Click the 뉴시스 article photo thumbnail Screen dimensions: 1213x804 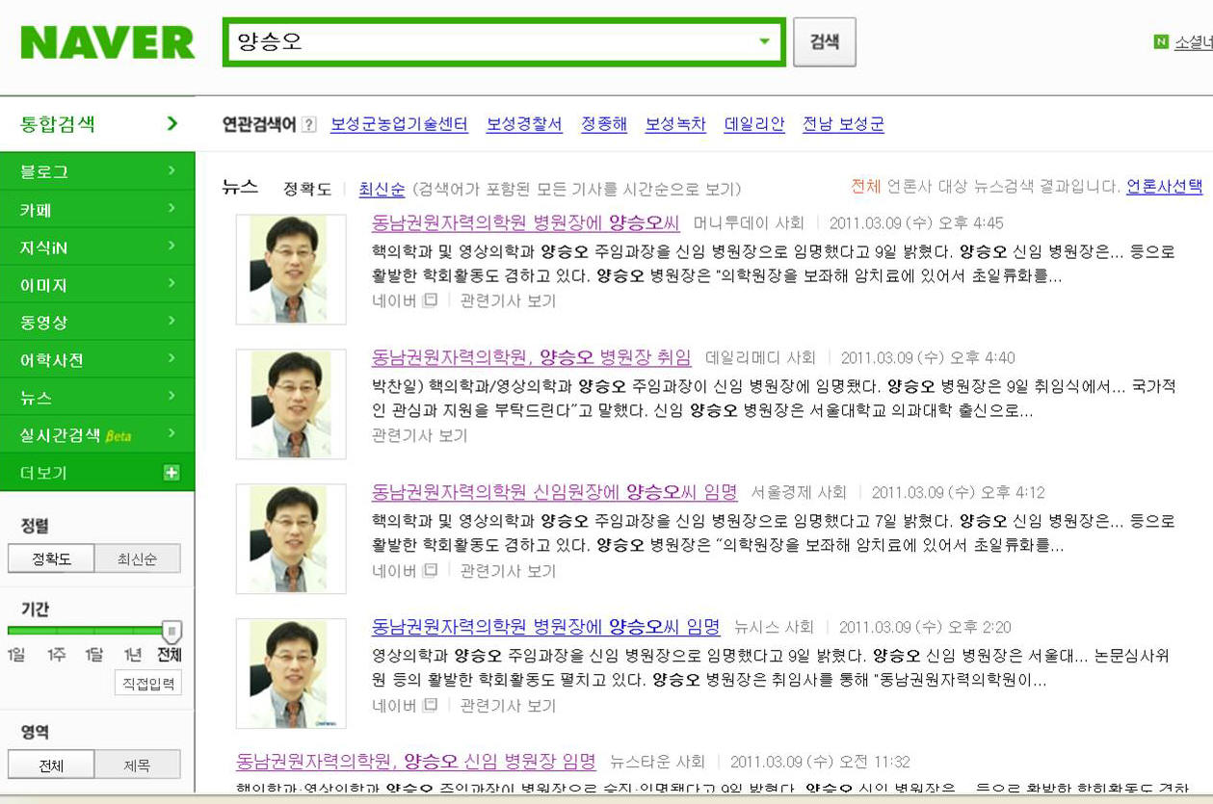pyautogui.click(x=291, y=673)
